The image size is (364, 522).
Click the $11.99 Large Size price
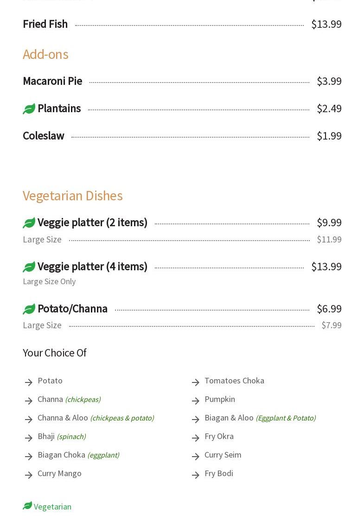(x=329, y=240)
